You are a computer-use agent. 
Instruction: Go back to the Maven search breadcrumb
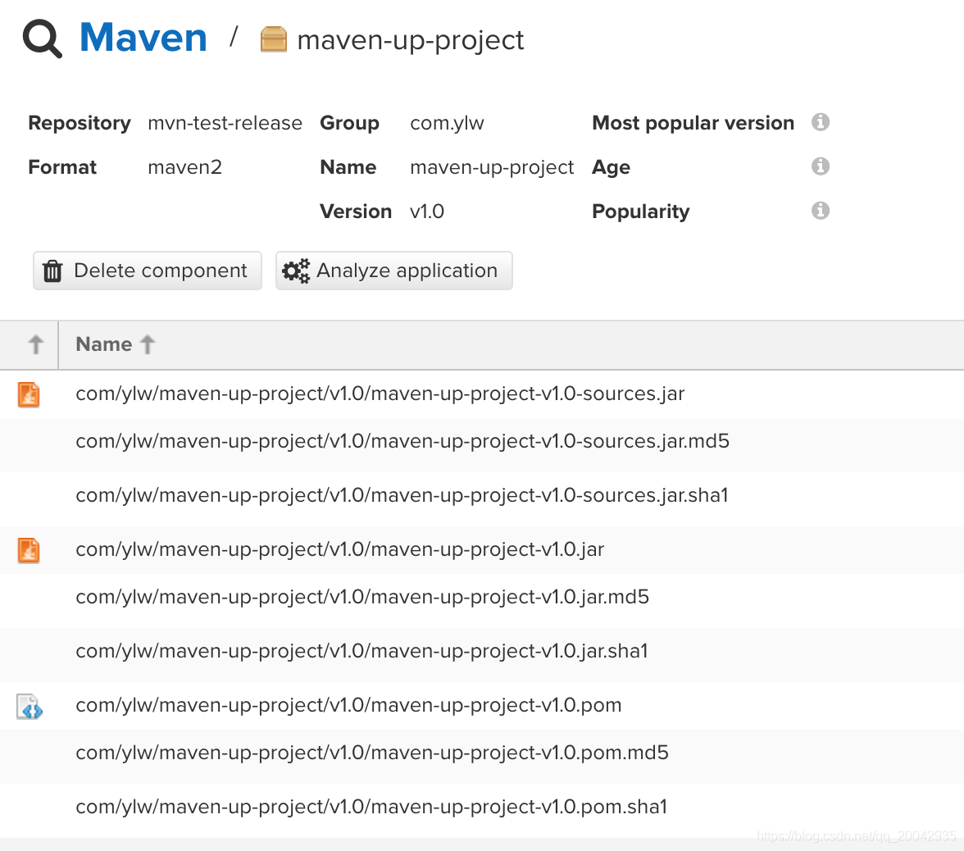[x=143, y=38]
